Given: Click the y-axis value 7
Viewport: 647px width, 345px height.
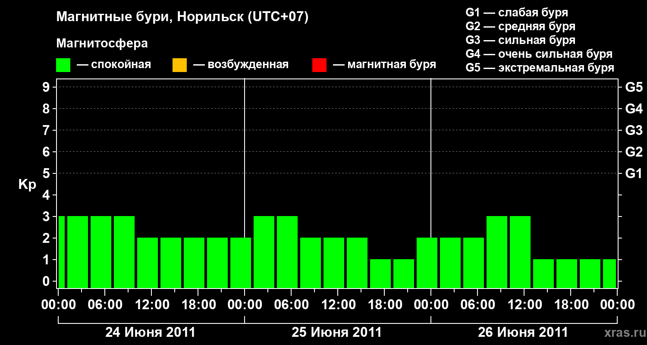Looking at the screenshot, I should (47, 130).
